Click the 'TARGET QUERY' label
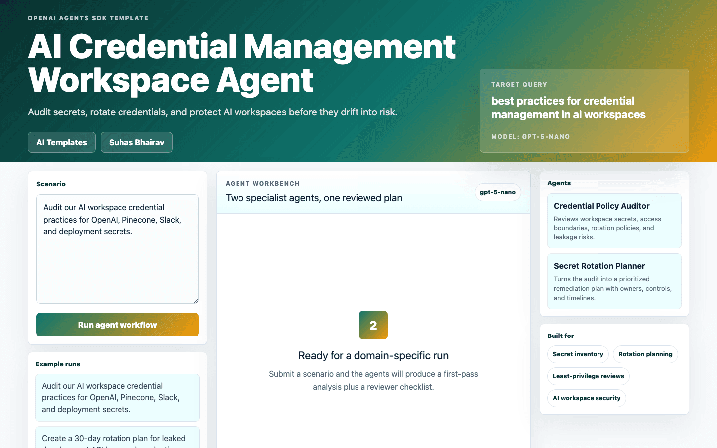The image size is (717, 448). pos(519,85)
